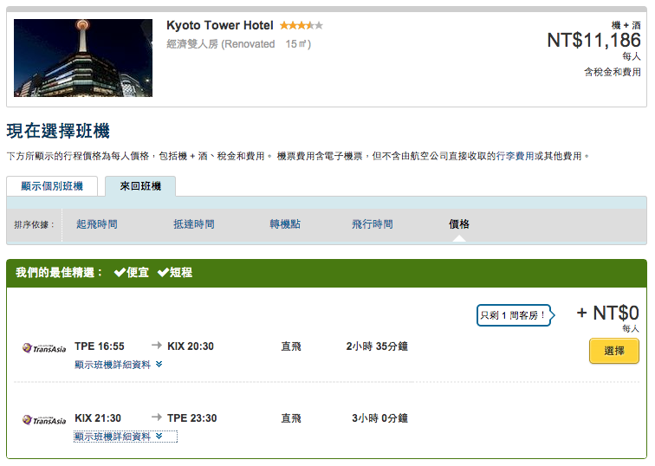Sort flights by 飛行時間
This screenshot has width=655, height=466.
coord(373,224)
